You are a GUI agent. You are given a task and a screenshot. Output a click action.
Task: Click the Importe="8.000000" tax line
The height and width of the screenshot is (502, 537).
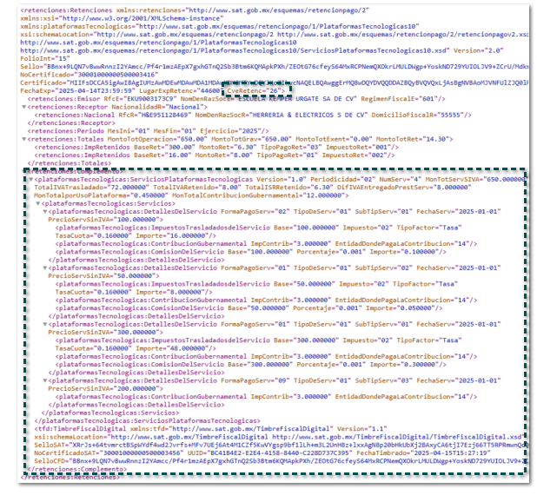pyautogui.click(x=134, y=292)
